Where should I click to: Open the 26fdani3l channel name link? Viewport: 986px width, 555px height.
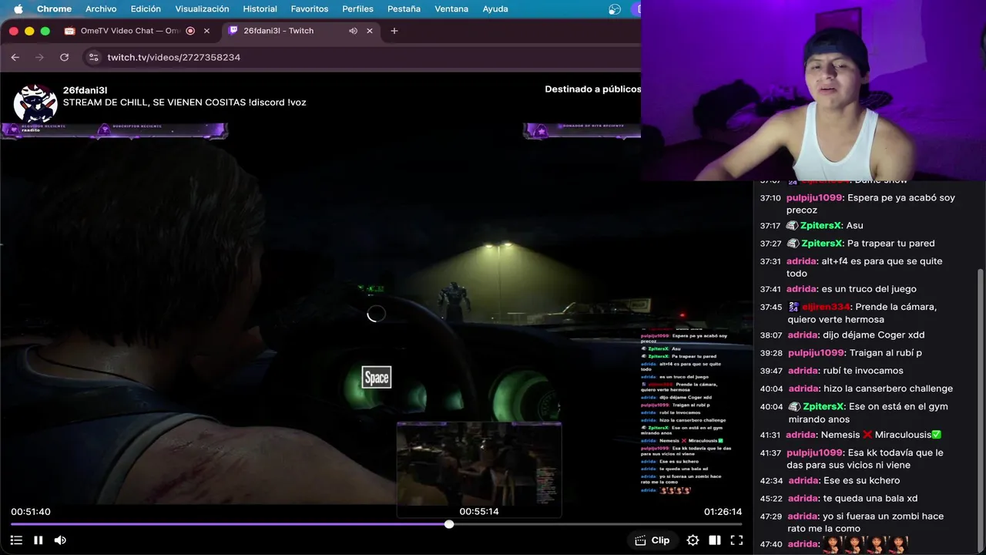[86, 89]
